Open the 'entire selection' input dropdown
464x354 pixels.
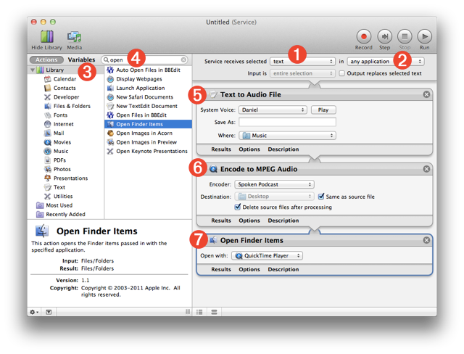302,73
